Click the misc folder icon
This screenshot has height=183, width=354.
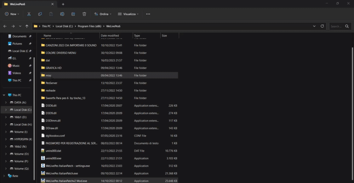point(43,75)
